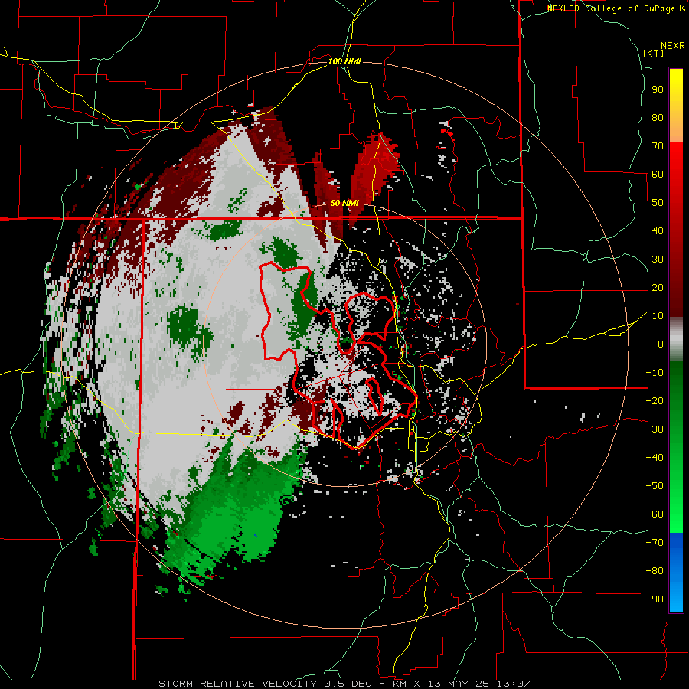Select the 80 value on velocity scale

658,117
